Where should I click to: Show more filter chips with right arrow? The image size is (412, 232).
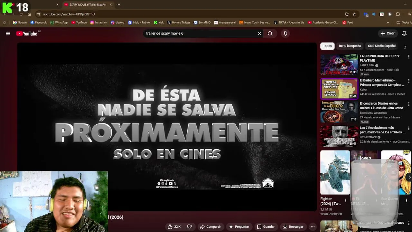click(x=405, y=47)
